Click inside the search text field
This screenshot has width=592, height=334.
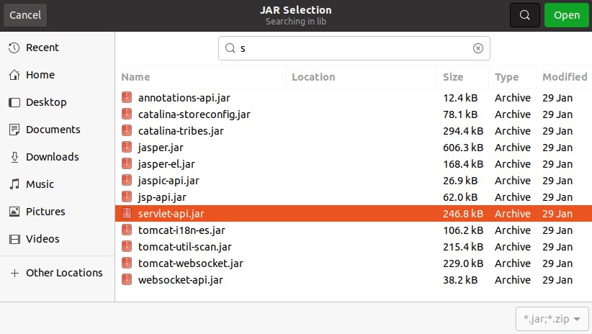tap(353, 48)
